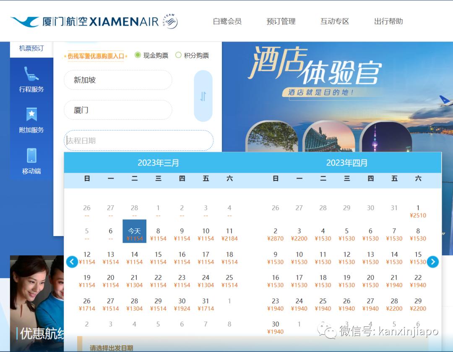
Task: Advance calendar using the right blue arrow
Action: click(433, 262)
